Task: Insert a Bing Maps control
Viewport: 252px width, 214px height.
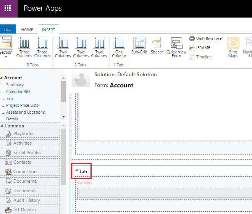Action: click(233, 47)
